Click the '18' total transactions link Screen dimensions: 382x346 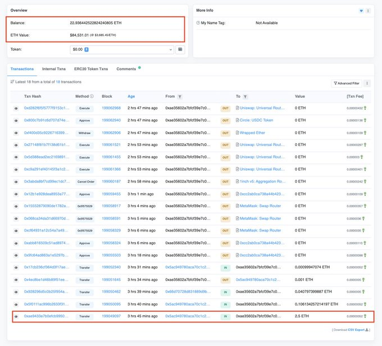pyautogui.click(x=58, y=82)
